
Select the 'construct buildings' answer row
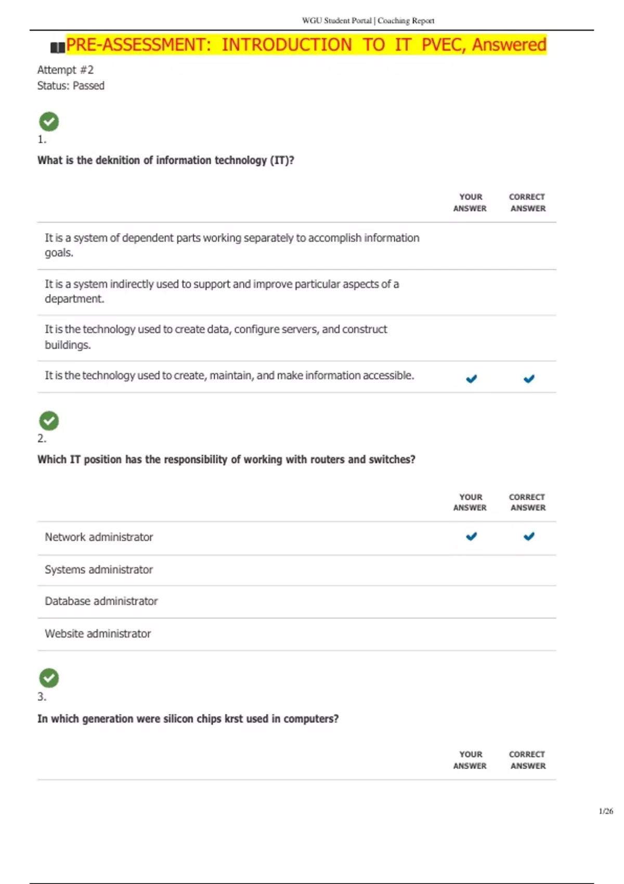(x=216, y=336)
